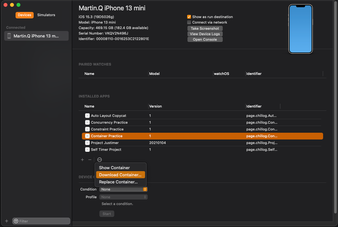Select the Container Practice app row
338x227 pixels.
[202, 136]
